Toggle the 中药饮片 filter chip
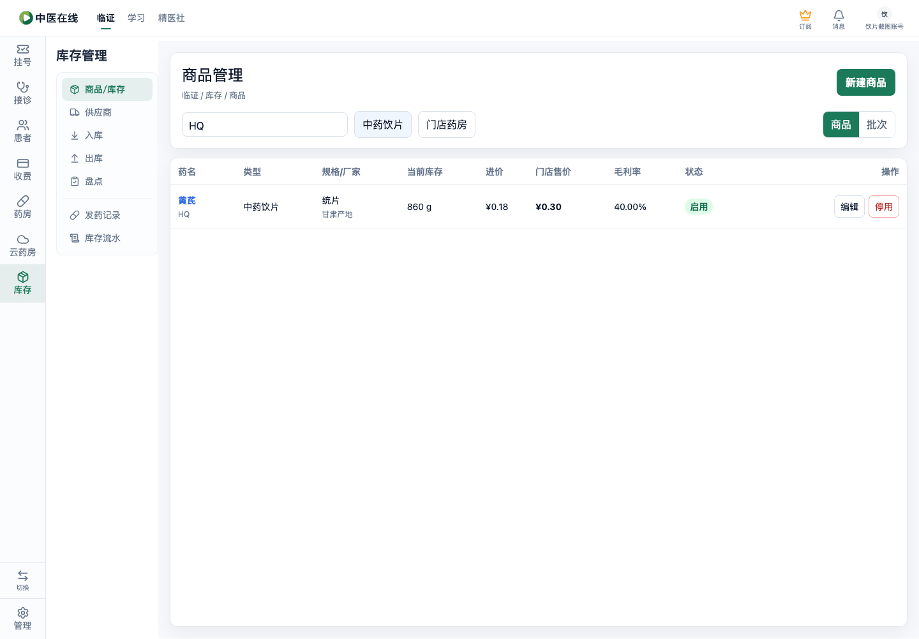 tap(383, 124)
